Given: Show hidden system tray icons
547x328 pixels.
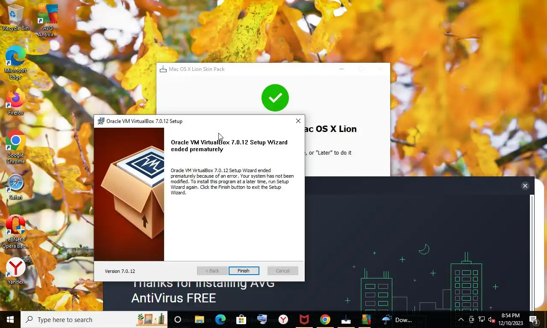Looking at the screenshot, I should (x=461, y=319).
